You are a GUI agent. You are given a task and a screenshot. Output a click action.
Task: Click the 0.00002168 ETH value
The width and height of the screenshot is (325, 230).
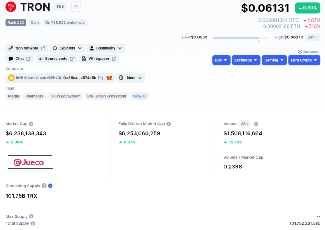pyautogui.click(x=281, y=26)
